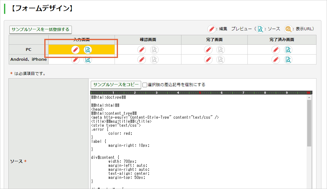Click the 'color: red;' line in source
This screenshot has height=189, width=327.
click(x=120, y=133)
